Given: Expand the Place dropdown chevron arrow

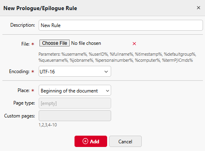Looking at the screenshot, I should [x=108, y=91].
